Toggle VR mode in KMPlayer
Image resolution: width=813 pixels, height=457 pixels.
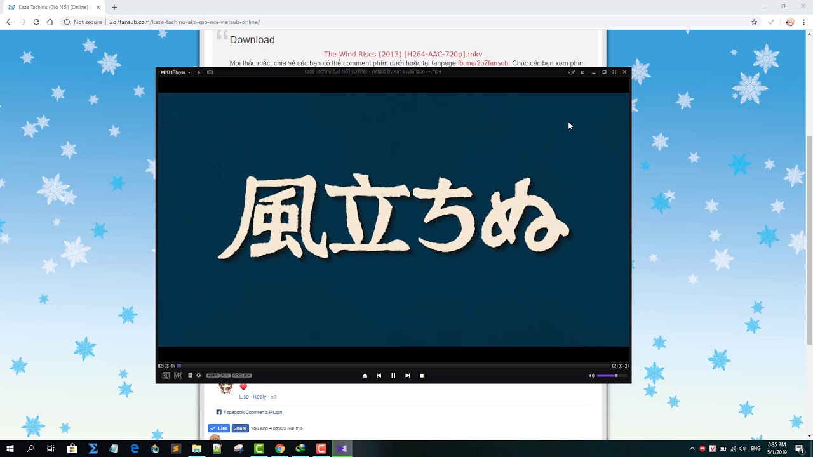click(x=178, y=376)
